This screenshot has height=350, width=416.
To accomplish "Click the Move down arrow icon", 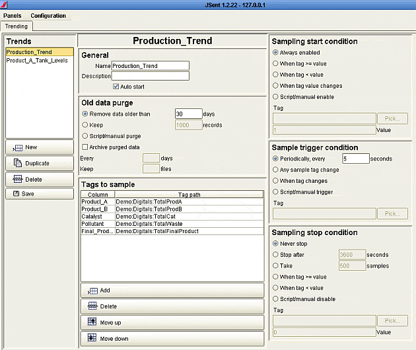I will (x=92, y=337).
